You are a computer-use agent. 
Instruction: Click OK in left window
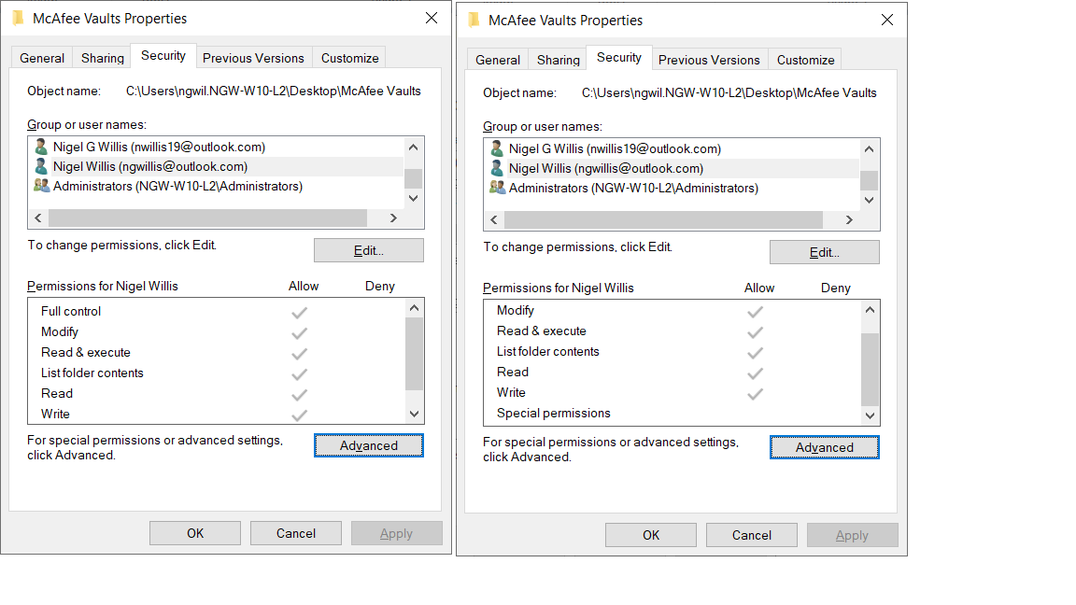pos(195,533)
